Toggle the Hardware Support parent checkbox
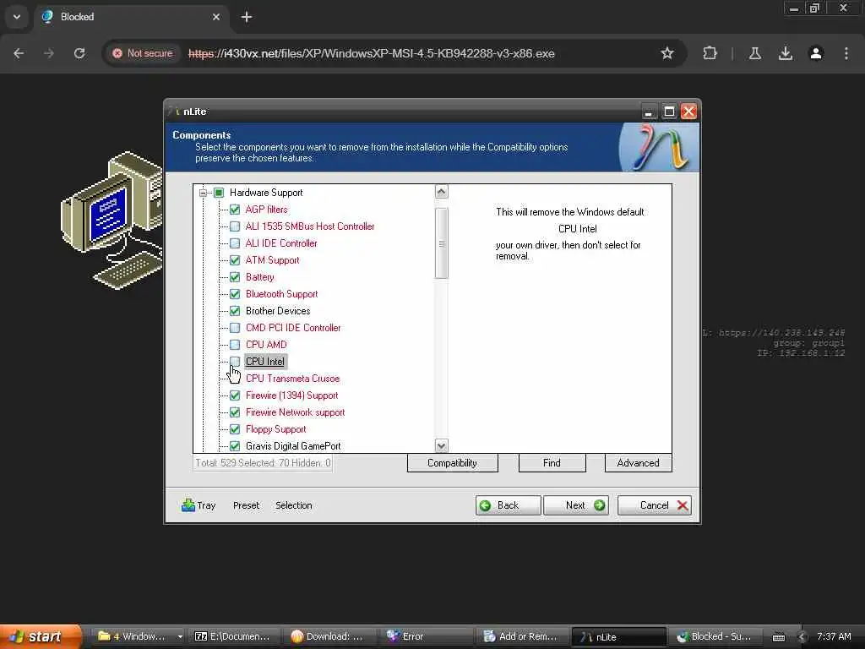 tap(219, 193)
